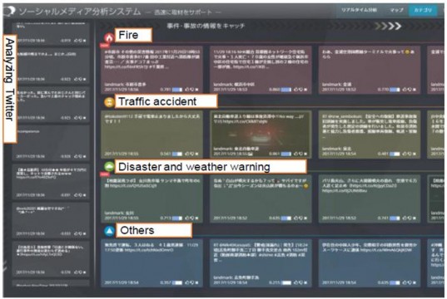The image size is (447, 299).
Task: Click the score bar on traffic card 0.561
Action: pyautogui.click(x=177, y=154)
